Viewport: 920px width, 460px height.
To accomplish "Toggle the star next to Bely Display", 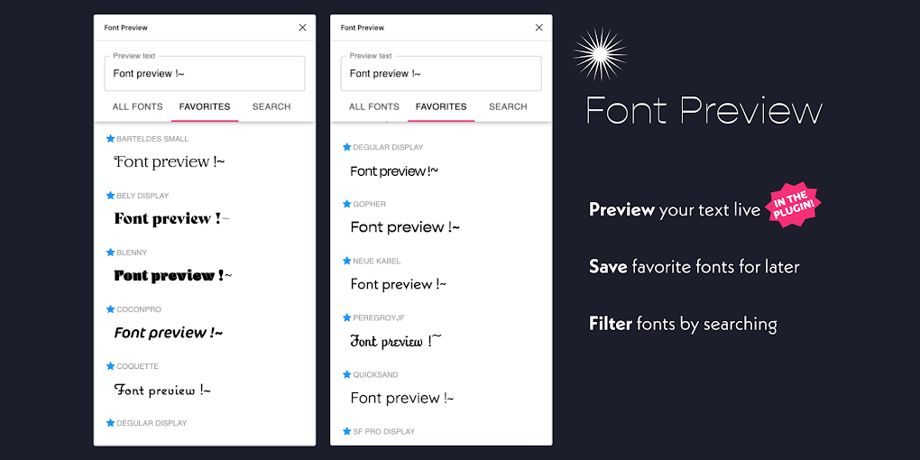I will click(x=110, y=196).
